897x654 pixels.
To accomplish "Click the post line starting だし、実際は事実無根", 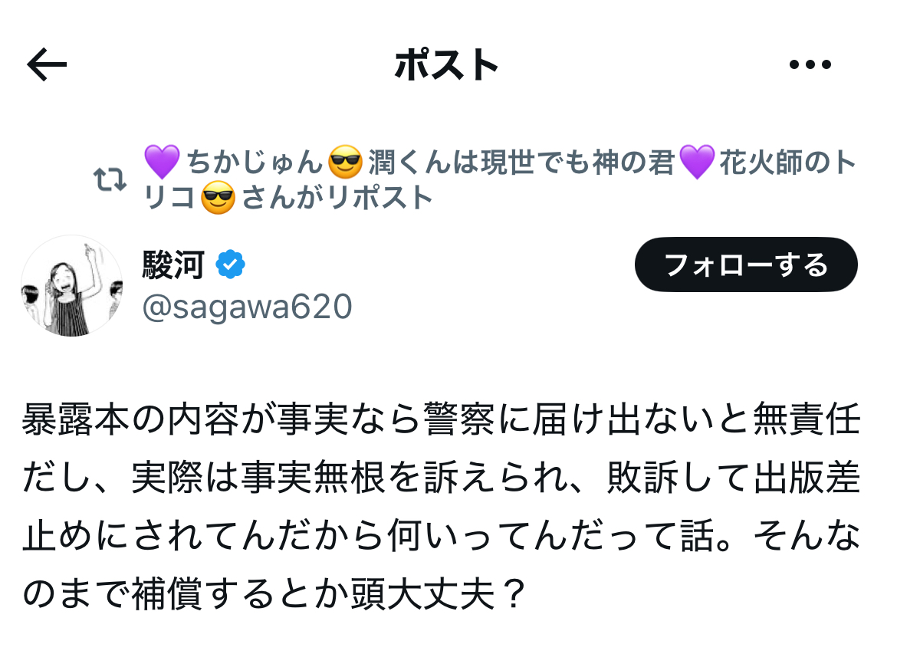I will [441, 478].
